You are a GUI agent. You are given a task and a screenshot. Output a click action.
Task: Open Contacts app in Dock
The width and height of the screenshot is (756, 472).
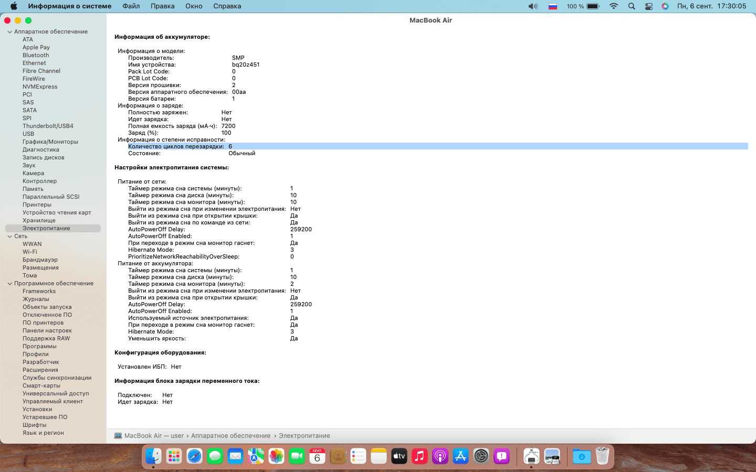tap(338, 456)
